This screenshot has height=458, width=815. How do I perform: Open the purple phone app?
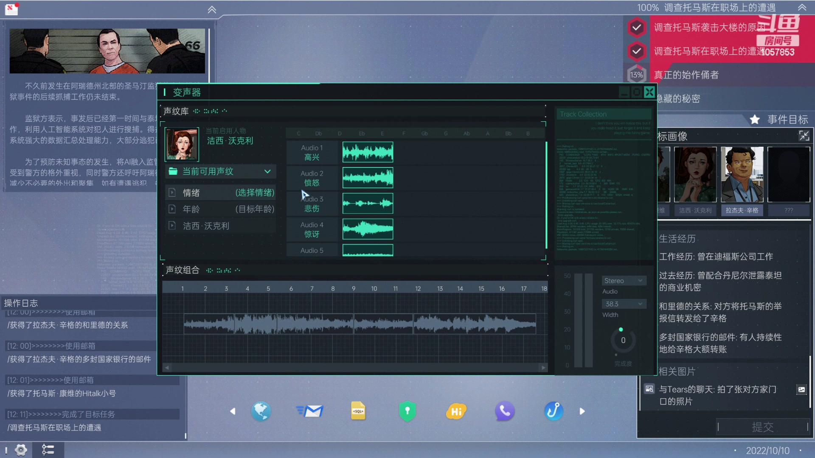pos(505,411)
